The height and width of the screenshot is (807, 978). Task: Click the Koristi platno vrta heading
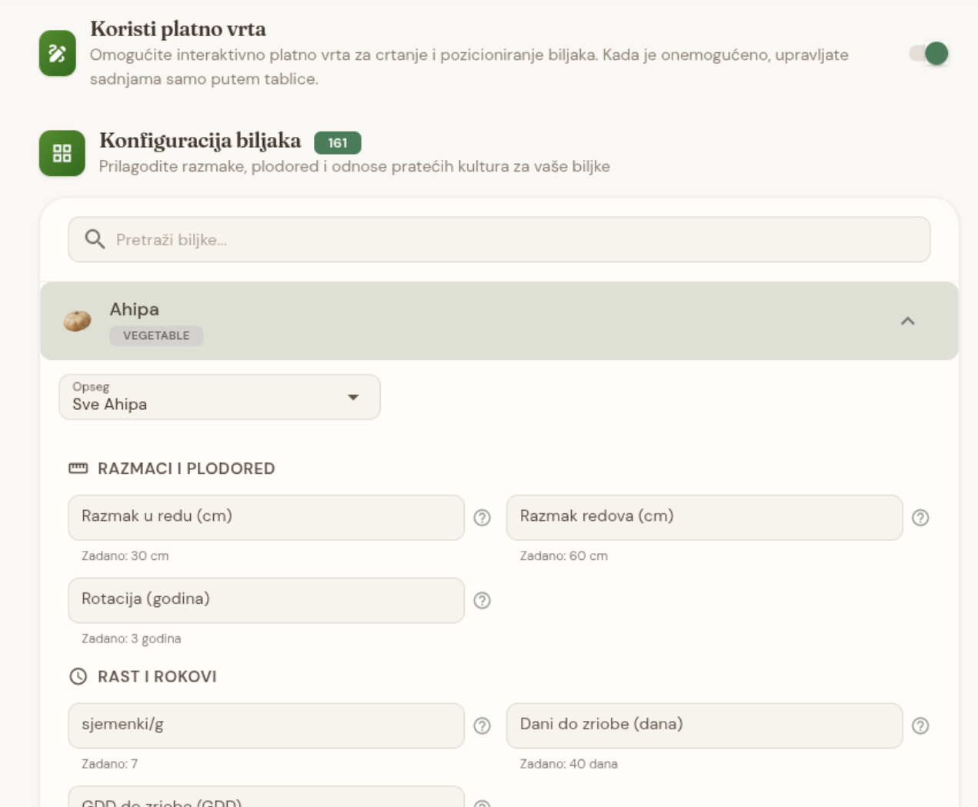(179, 29)
